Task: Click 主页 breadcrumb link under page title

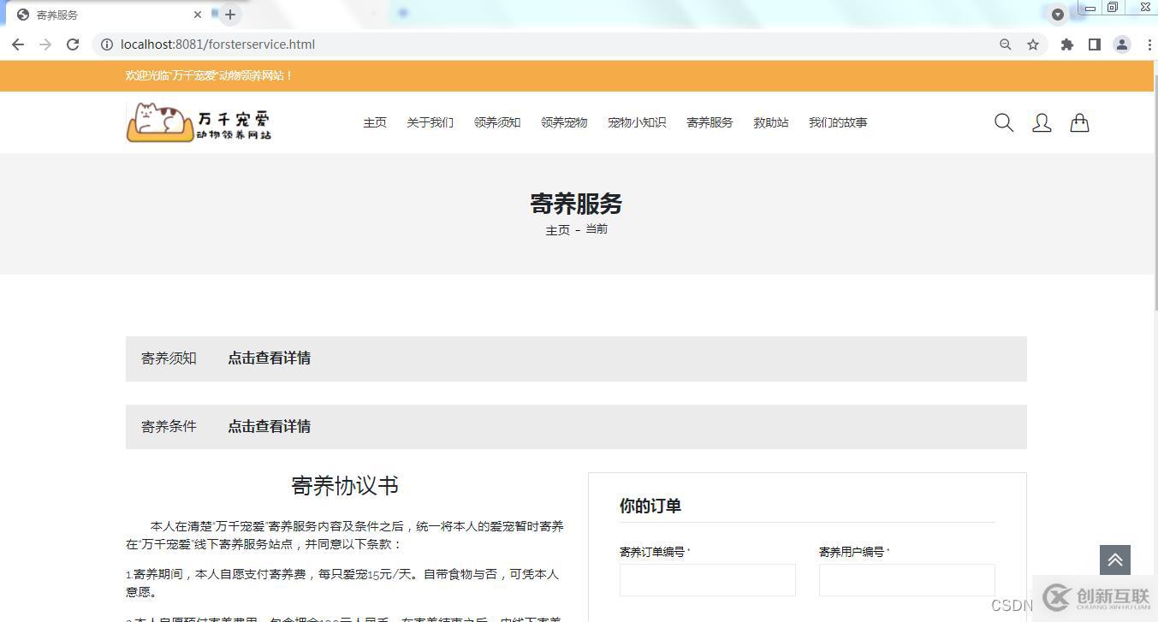Action: (x=557, y=230)
